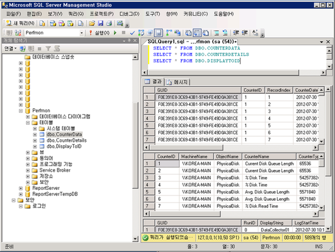Screen dimensions: 335x252
Task: Click Connect Object Explorer icon beside 연결
Action: (23, 49)
